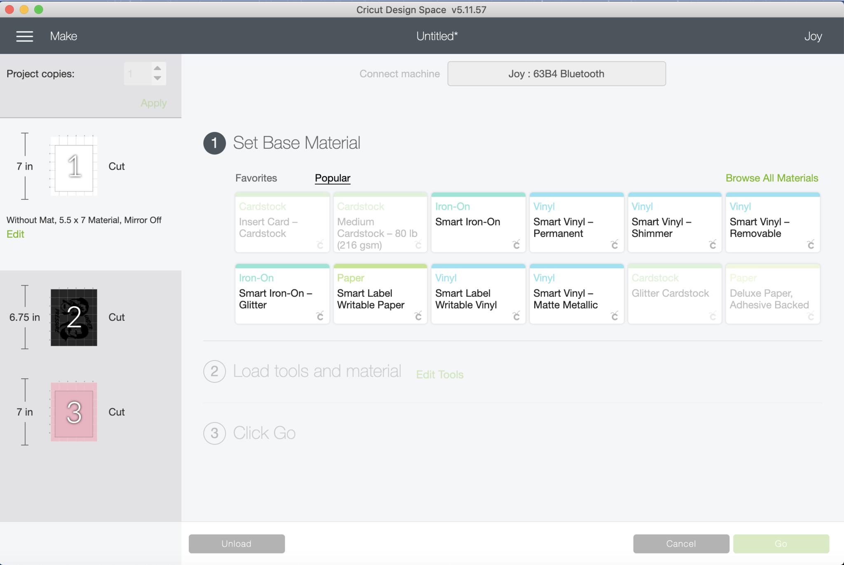Click Cricut logo on Smart Vinyl Permanent card
Screen dimensions: 844x565
(614, 245)
